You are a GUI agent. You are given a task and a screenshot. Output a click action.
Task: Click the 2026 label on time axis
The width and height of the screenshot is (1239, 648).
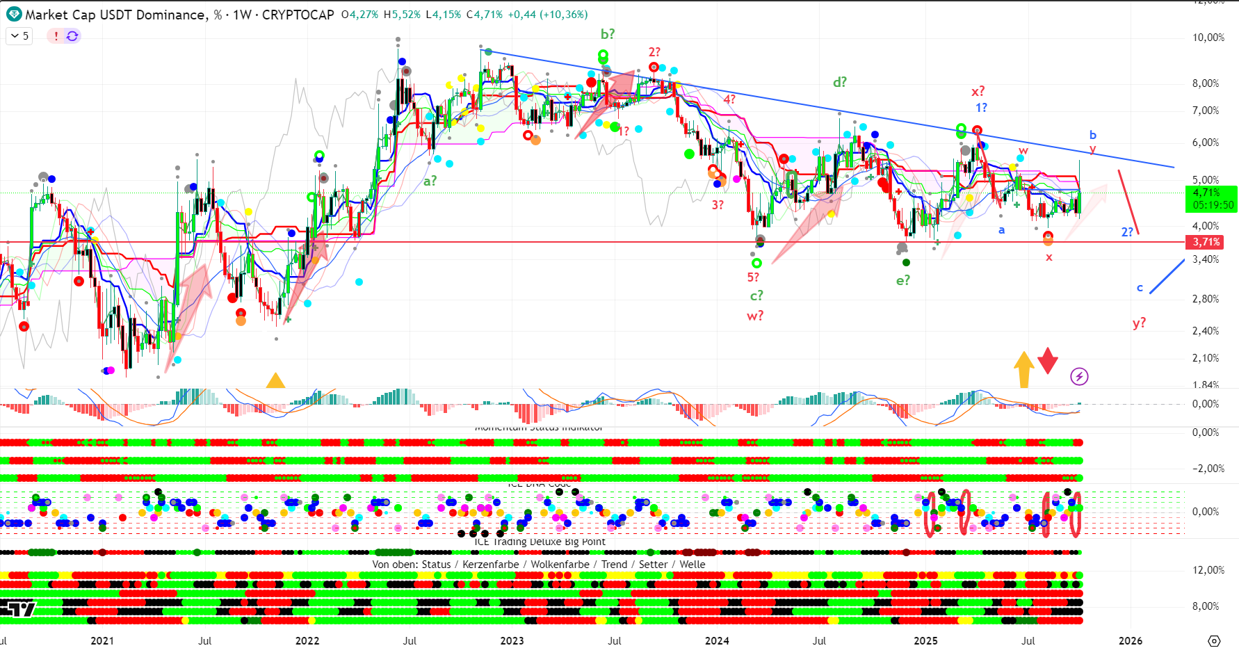click(x=1130, y=640)
